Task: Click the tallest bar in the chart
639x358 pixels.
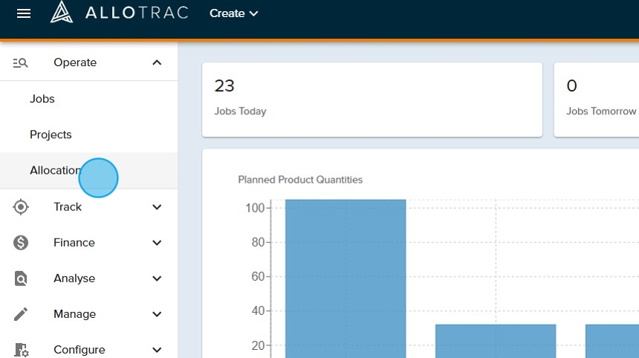Action: (x=346, y=282)
